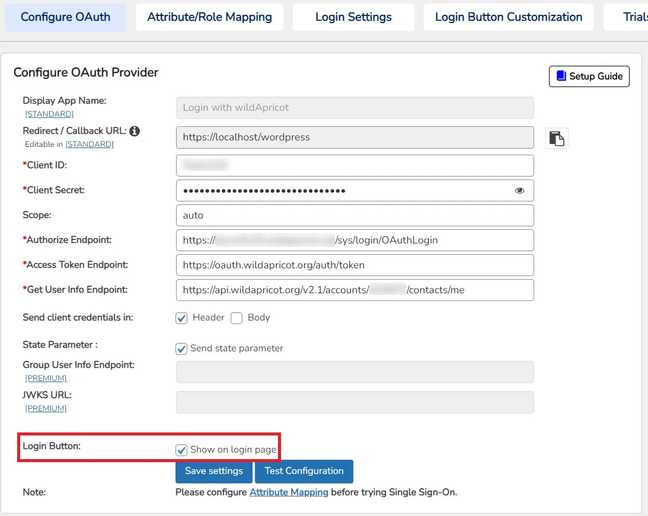Viewport: 648px width, 516px height.
Task: Open the PREMIUM link under Group User Info Endpoint
Action: pyautogui.click(x=46, y=378)
